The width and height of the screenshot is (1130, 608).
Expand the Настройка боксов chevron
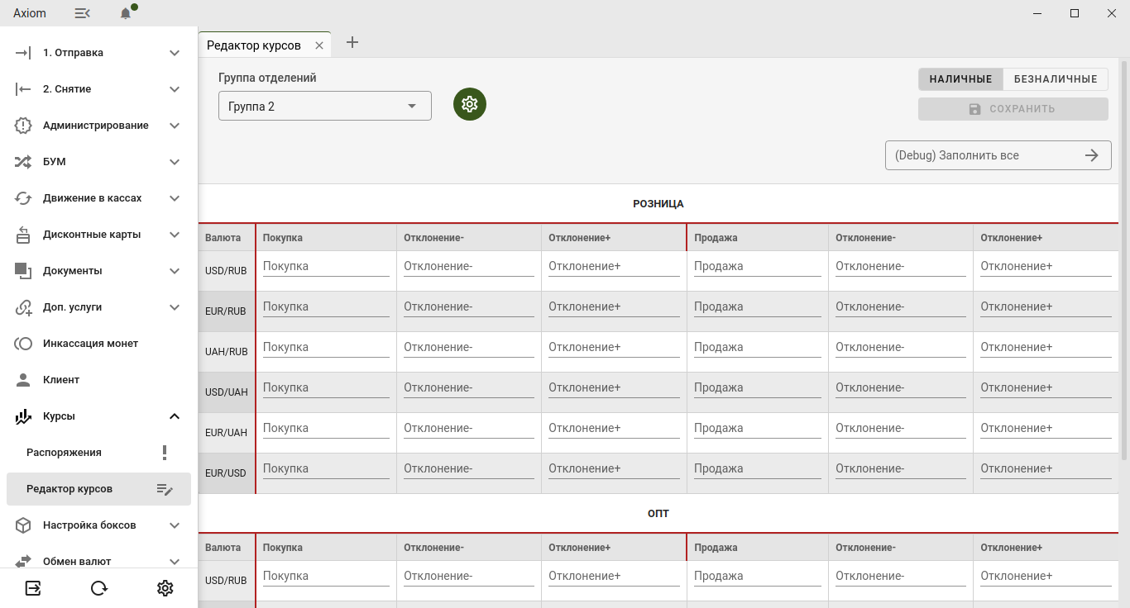click(175, 525)
